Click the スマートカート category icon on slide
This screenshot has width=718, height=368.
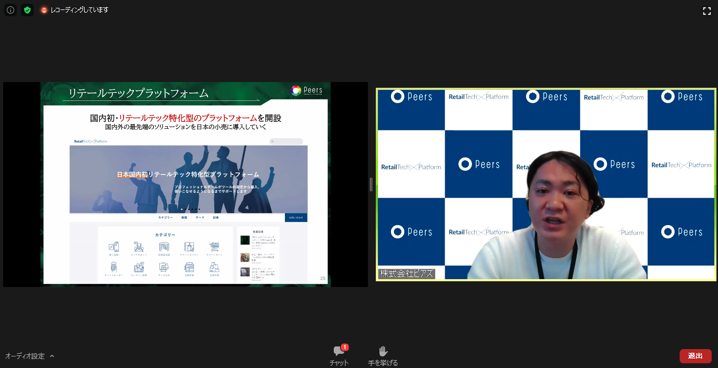(214, 248)
